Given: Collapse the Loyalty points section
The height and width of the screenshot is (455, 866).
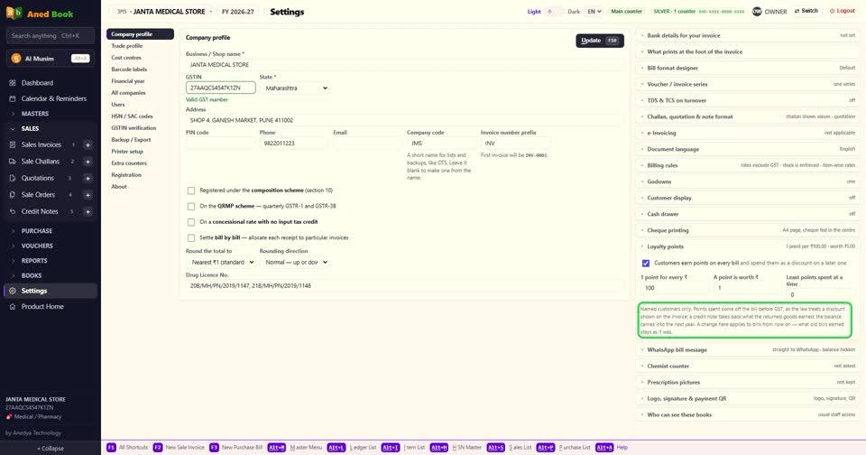Looking at the screenshot, I should point(748,246).
